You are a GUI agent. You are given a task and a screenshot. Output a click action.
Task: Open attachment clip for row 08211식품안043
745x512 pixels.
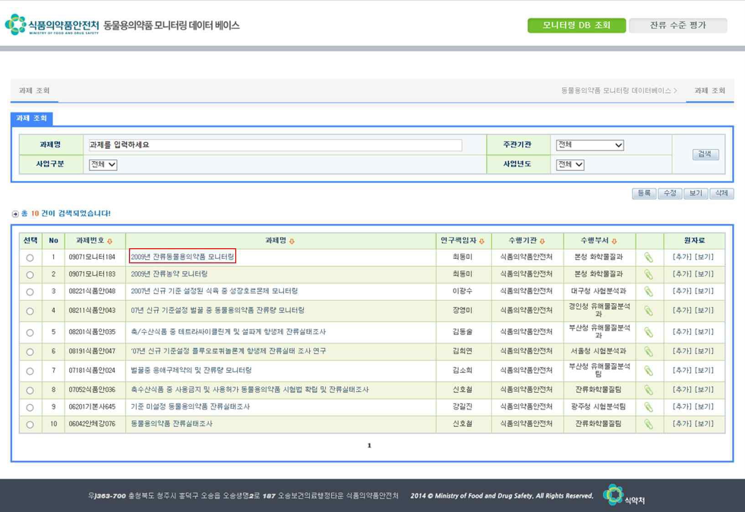click(648, 311)
